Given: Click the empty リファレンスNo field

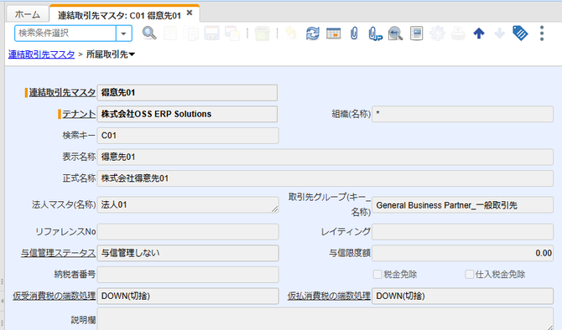Looking at the screenshot, I should point(188,231).
